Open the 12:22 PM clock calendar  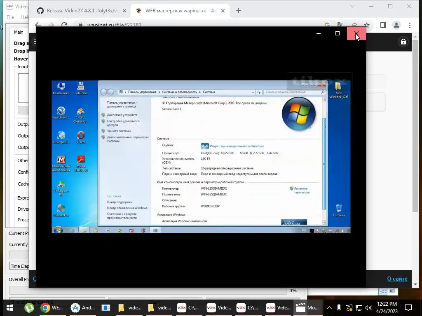pyautogui.click(x=387, y=308)
